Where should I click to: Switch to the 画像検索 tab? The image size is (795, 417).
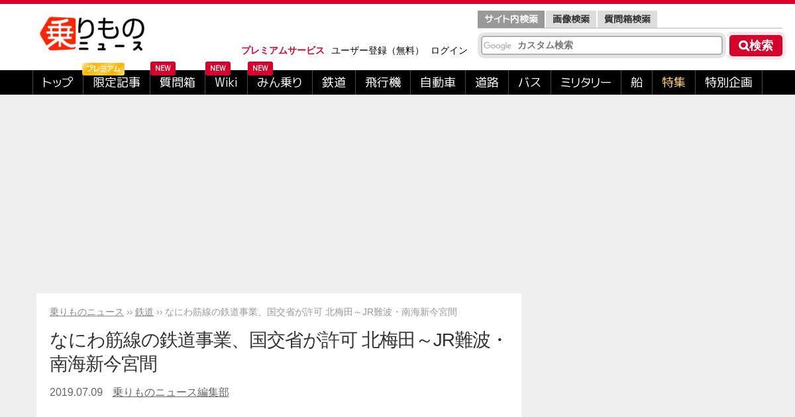click(x=571, y=19)
